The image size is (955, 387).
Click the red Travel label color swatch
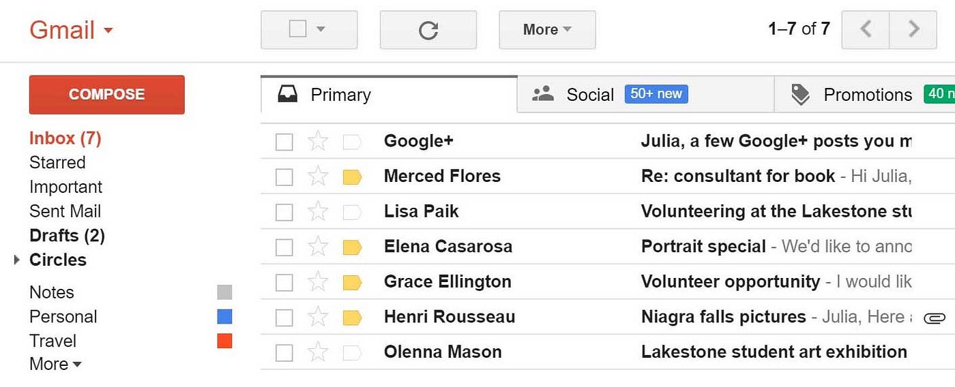(224, 341)
